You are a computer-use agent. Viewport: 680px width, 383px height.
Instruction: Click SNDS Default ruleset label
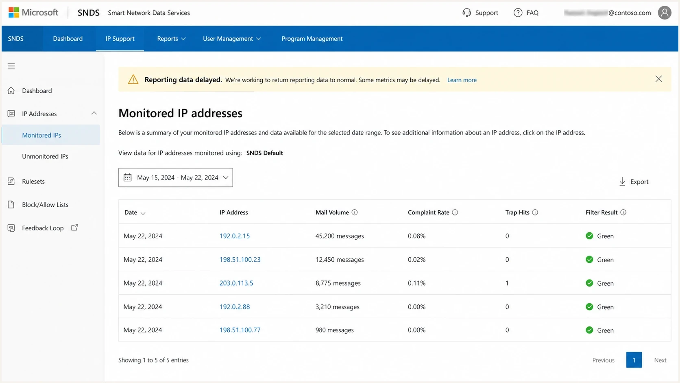pos(265,153)
